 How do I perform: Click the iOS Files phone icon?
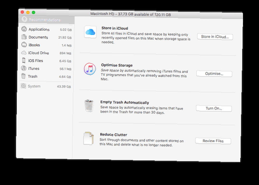(24, 60)
